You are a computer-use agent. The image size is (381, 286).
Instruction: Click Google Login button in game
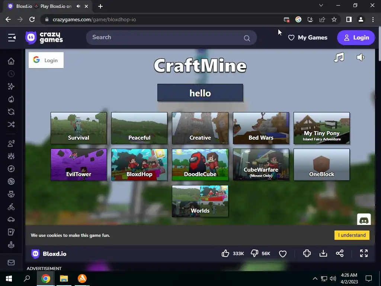pyautogui.click(x=46, y=60)
